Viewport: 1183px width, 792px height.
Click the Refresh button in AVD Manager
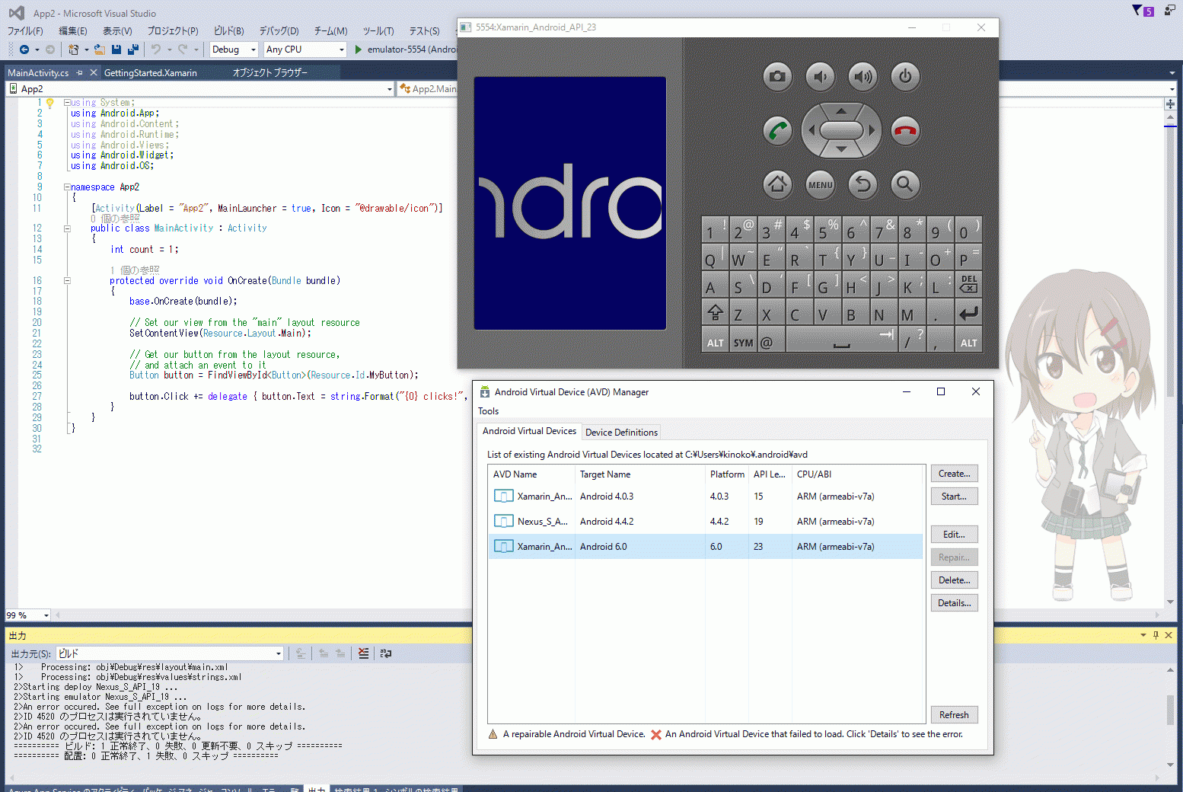(954, 715)
